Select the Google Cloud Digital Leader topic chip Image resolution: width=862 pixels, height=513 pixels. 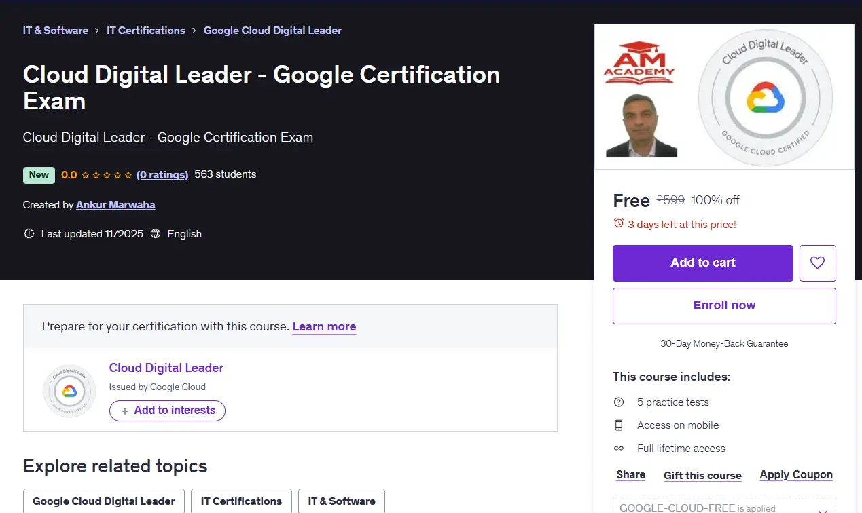[x=104, y=501]
